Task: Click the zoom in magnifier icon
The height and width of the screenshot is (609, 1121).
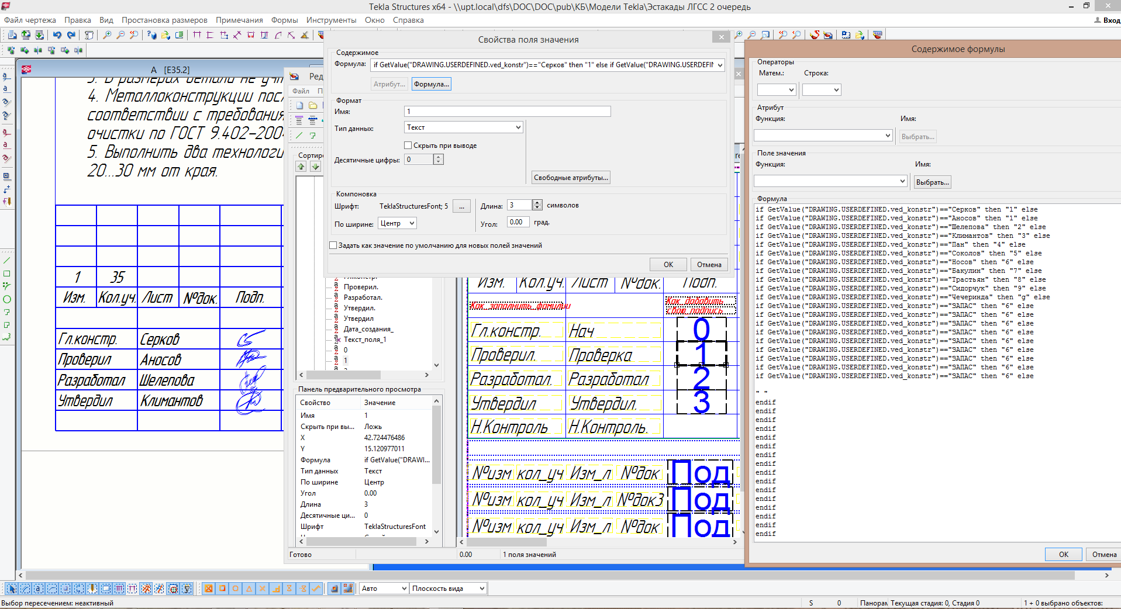Action: pos(107,35)
